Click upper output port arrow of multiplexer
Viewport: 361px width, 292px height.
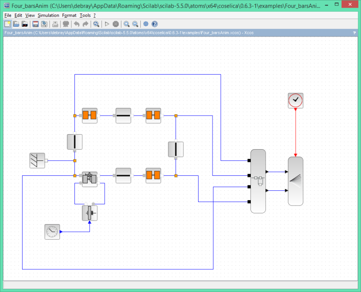267,172
